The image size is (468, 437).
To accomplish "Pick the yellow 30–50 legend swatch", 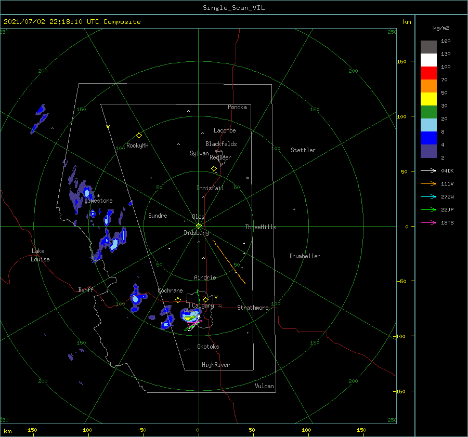I will point(428,99).
